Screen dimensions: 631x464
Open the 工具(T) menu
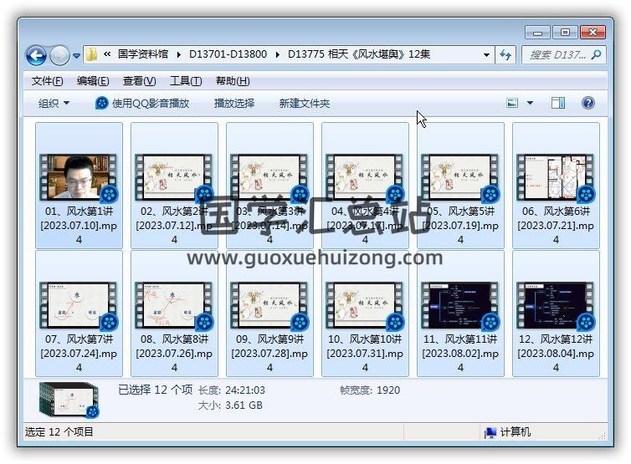[186, 81]
